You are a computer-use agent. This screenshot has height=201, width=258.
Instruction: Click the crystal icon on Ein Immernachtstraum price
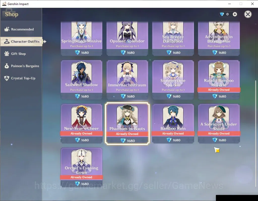pos(123,96)
